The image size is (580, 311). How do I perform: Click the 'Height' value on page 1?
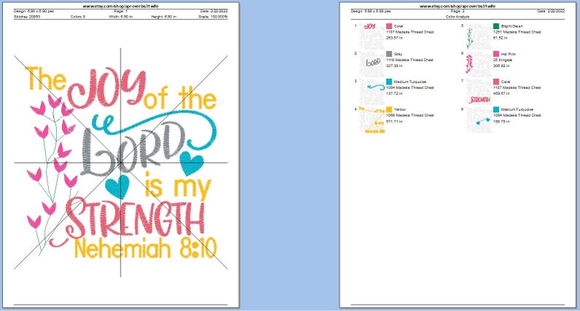click(x=164, y=17)
